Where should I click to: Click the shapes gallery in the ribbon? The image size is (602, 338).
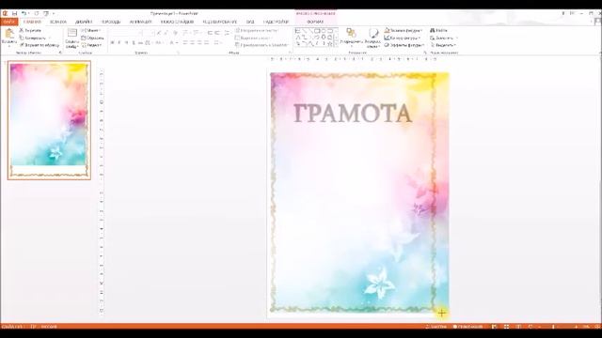point(316,38)
